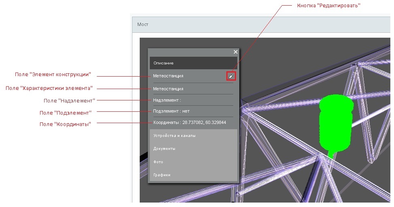Screen dimensions: 394x207
Task: Click the red annotation Кнопка "Редактировать"
Action: point(328,6)
